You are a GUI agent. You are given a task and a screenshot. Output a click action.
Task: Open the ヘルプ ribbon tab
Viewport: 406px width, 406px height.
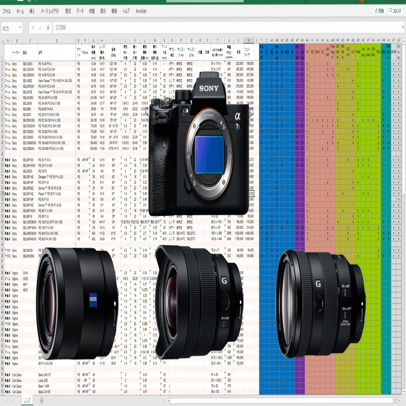pyautogui.click(x=126, y=11)
